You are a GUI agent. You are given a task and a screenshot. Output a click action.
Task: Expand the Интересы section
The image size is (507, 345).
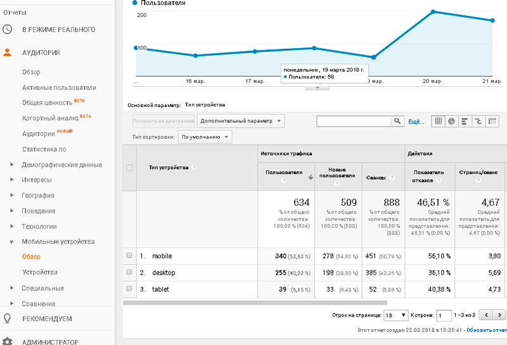coord(12,179)
